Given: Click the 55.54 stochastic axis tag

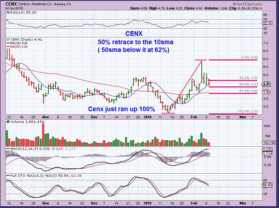Looking at the screenshot, I should coord(267,186).
